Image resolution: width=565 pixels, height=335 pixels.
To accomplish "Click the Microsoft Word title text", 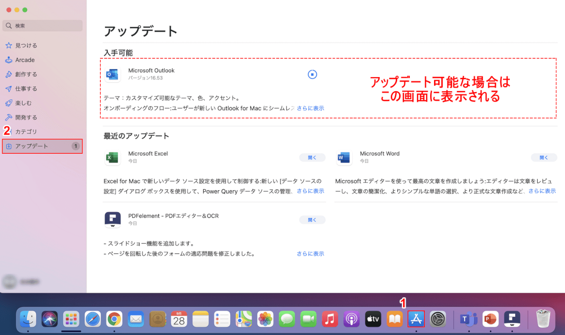I will coord(380,154).
